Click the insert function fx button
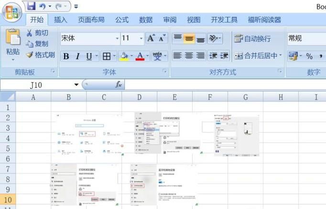Viewport: 326px width, 209px height. click(119, 84)
